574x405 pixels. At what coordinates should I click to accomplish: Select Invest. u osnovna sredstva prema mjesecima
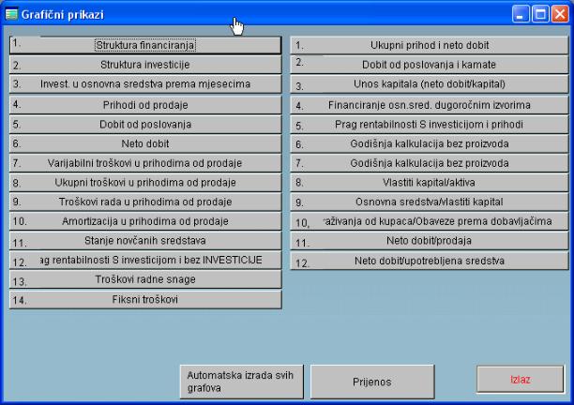click(145, 84)
